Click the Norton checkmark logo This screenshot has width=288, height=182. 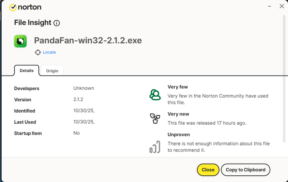coord(13,7)
